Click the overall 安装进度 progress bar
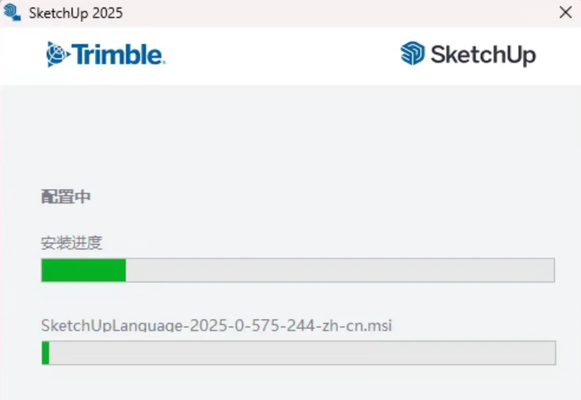This screenshot has width=581, height=400. pyautogui.click(x=297, y=270)
